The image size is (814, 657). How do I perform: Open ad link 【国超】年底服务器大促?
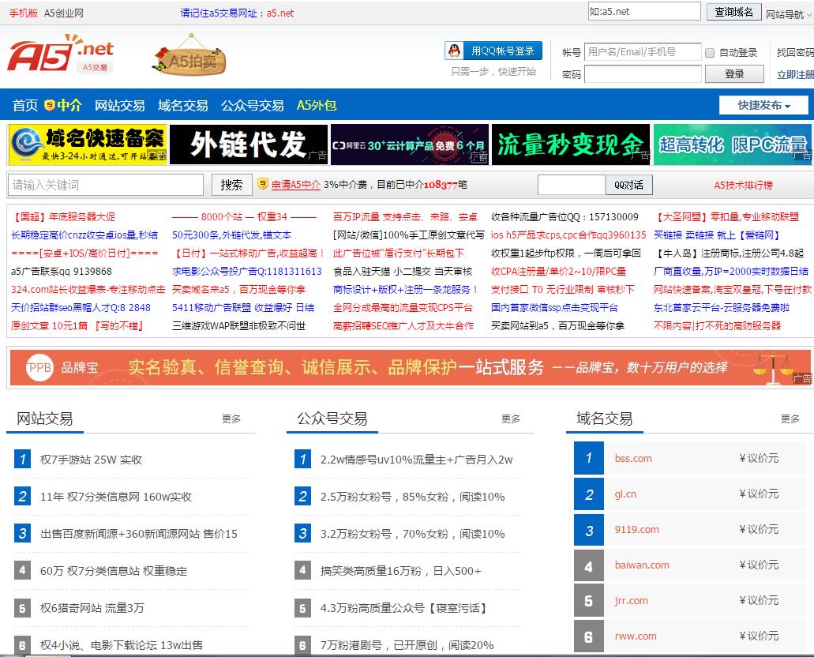[63, 216]
